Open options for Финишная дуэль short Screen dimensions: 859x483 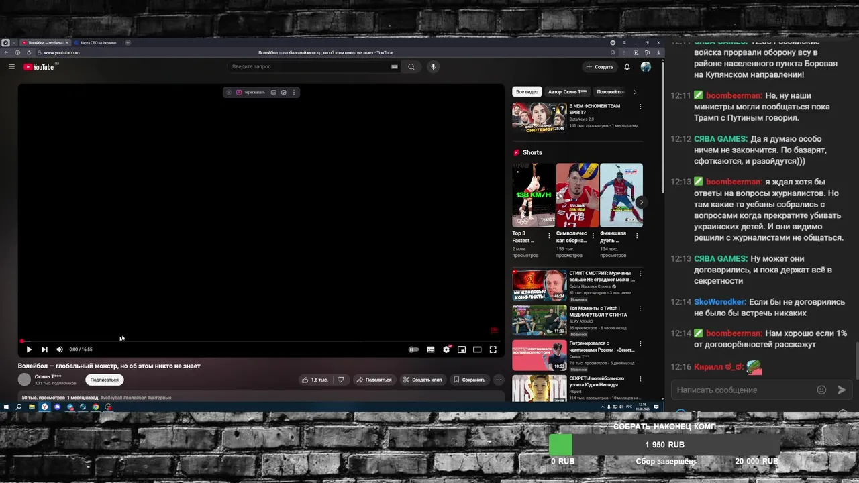[x=637, y=236]
